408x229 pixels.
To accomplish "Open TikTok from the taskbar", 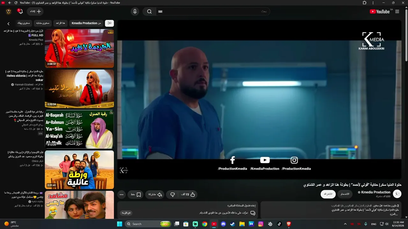I will click(x=279, y=224).
